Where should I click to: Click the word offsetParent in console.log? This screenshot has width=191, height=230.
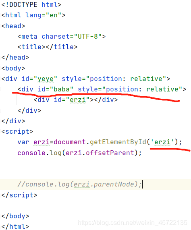[x=110, y=153]
